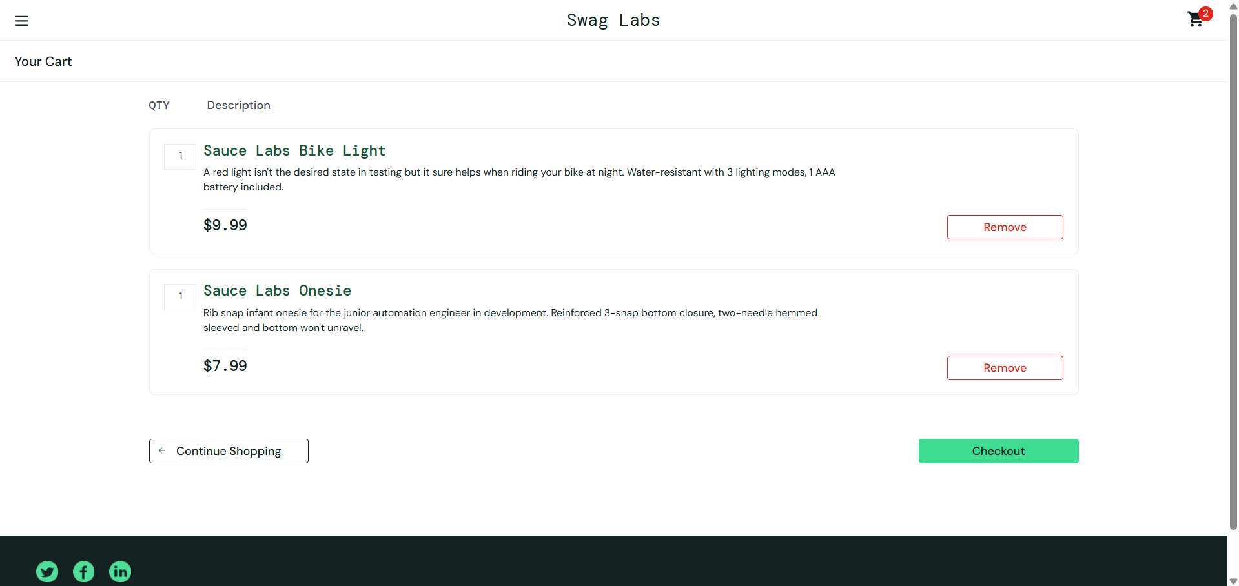Click the $9.99 Bike Light price
Image resolution: width=1239 pixels, height=586 pixels.
[x=225, y=225]
